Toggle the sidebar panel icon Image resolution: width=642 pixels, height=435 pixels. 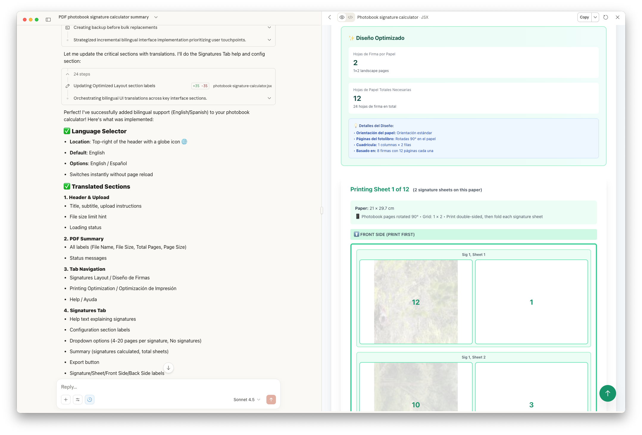(x=48, y=20)
